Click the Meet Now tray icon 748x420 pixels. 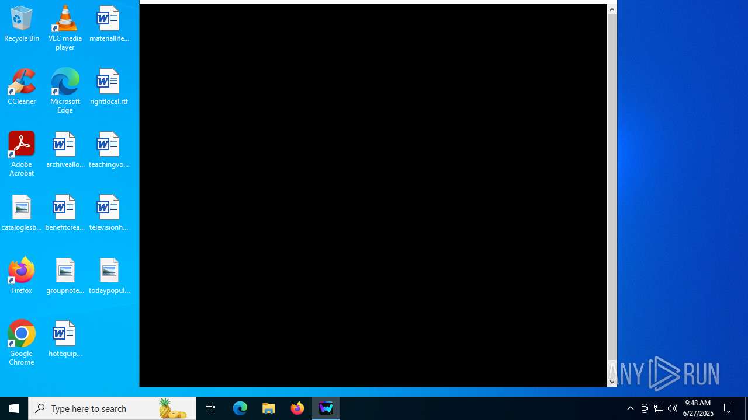point(645,408)
